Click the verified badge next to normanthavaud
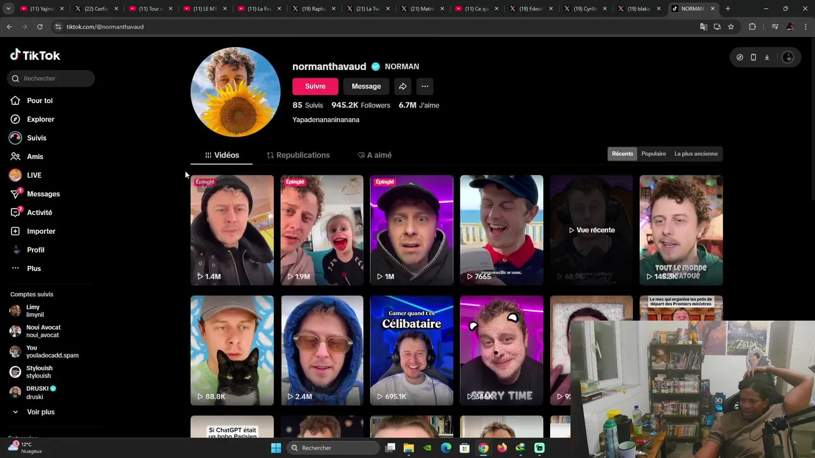The image size is (815, 458). (x=376, y=67)
